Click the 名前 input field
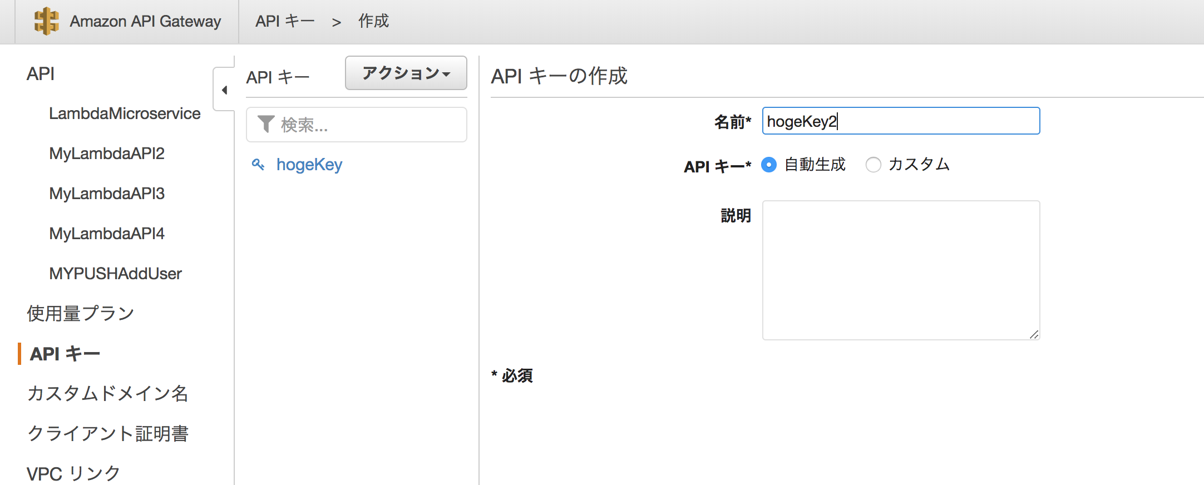This screenshot has width=1204, height=485. tap(901, 121)
